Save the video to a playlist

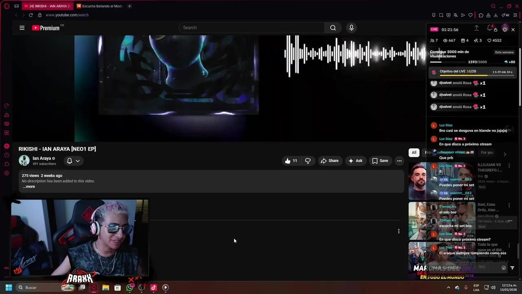(380, 161)
